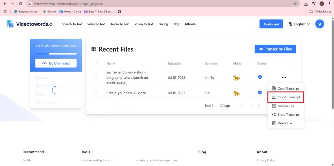Screen dimensions: 334x166
Task: Click the cheetah mode icon for Create-your-first-AI-video
Action: (x=236, y=93)
